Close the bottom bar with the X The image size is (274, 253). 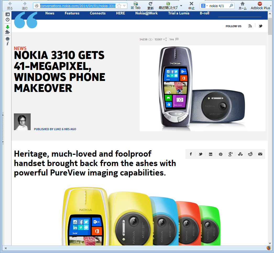coord(6,248)
